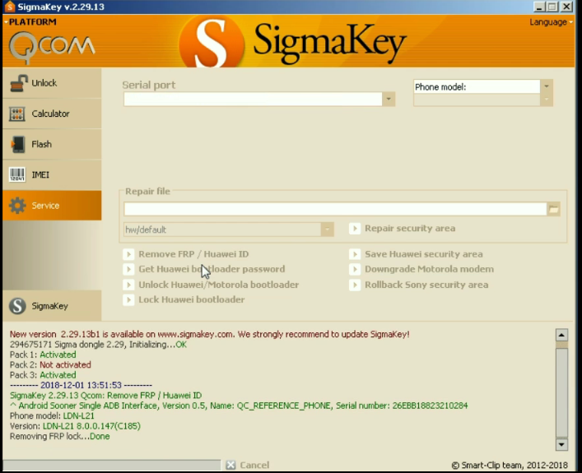Viewport: 582px width, 473px height.
Task: Click the Remove FRP / Huawei ID arrow
Action: [128, 254]
